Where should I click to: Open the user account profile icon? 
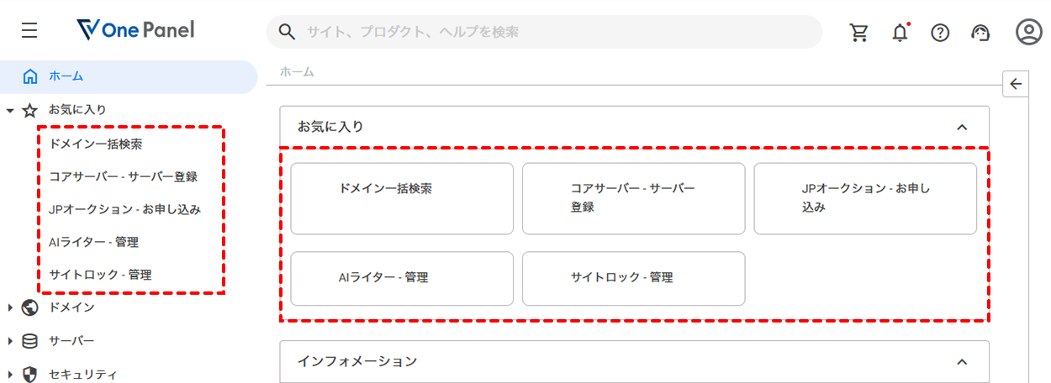(x=1028, y=32)
